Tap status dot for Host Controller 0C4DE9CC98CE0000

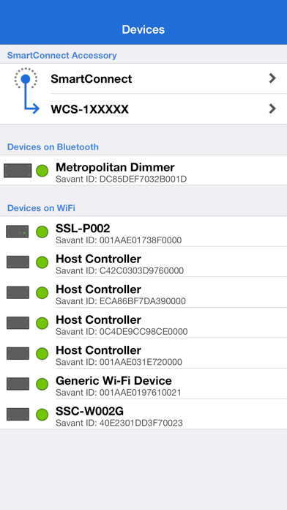coord(42,323)
